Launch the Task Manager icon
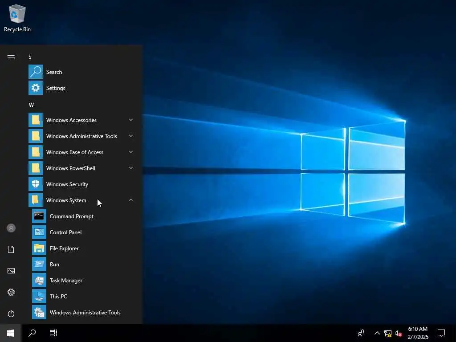Screen dimensions: 456x342 click(39, 280)
